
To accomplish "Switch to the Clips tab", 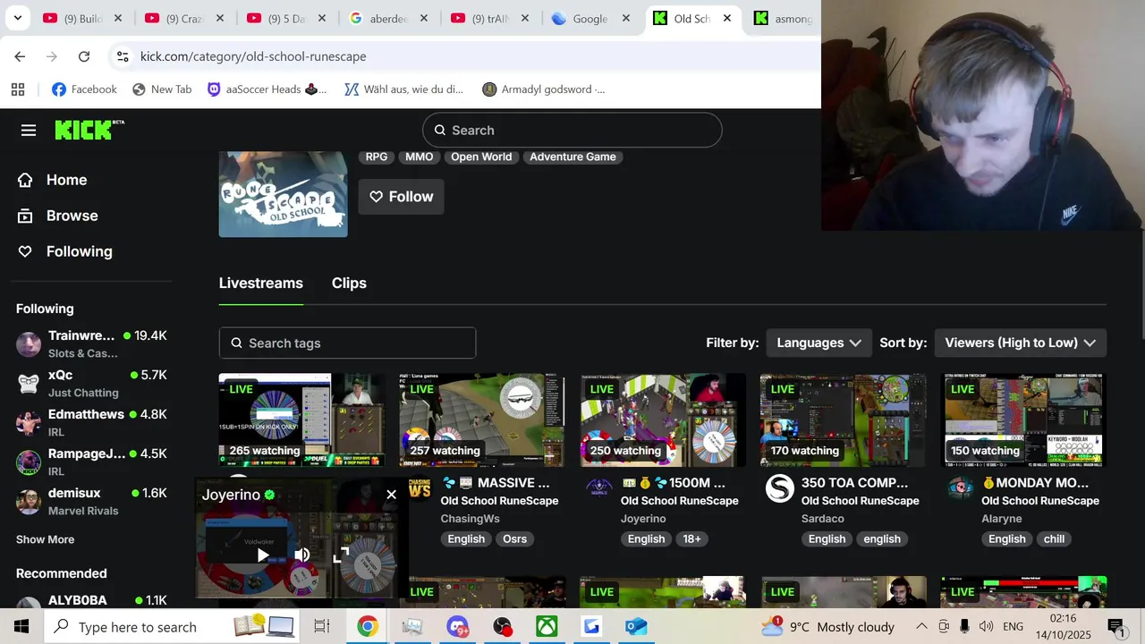I will pyautogui.click(x=349, y=283).
